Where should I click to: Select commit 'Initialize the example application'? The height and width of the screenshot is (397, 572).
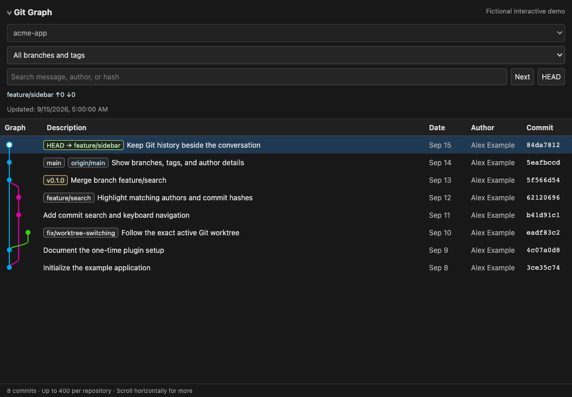click(x=97, y=268)
